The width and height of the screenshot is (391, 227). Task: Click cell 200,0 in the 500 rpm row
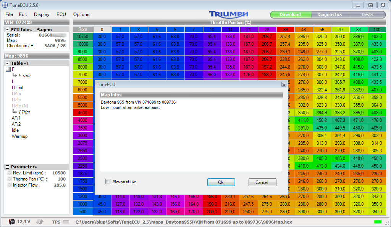(212, 212)
